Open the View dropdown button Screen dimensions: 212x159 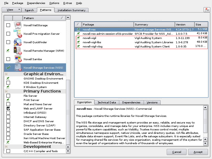[x=11, y=10]
